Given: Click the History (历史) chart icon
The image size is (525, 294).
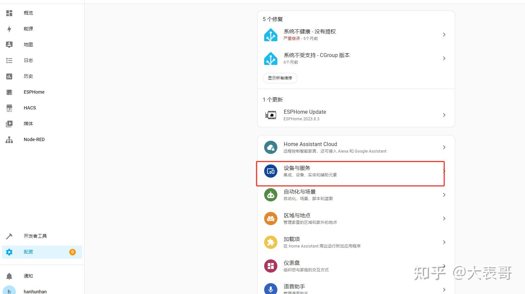Looking at the screenshot, I should click(9, 76).
